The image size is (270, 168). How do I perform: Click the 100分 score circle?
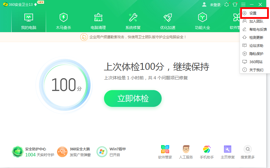[64, 85]
